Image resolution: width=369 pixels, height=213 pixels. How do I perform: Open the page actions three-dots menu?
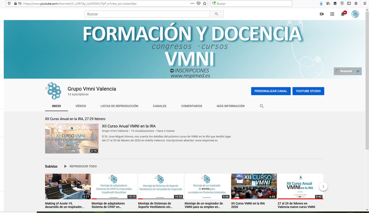192,4
